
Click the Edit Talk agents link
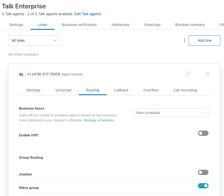(88, 14)
